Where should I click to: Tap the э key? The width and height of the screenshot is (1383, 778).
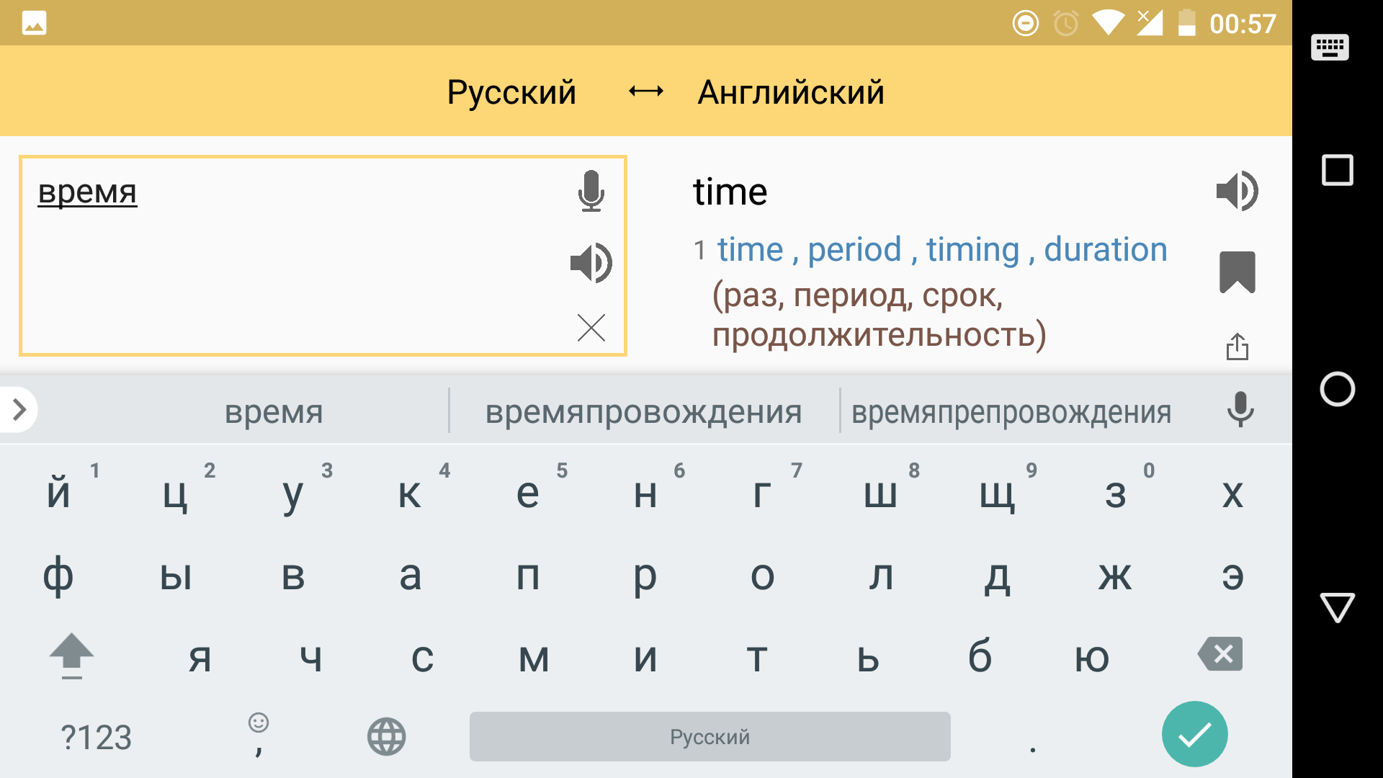1232,576
